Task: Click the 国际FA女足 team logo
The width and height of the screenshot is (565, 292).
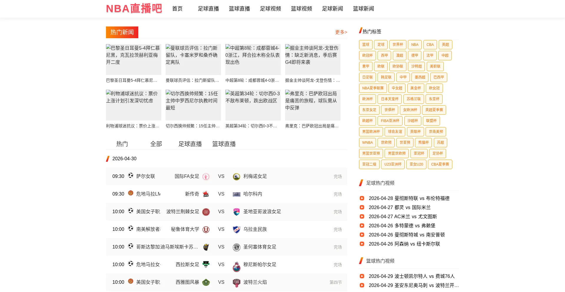Action: click(x=206, y=176)
